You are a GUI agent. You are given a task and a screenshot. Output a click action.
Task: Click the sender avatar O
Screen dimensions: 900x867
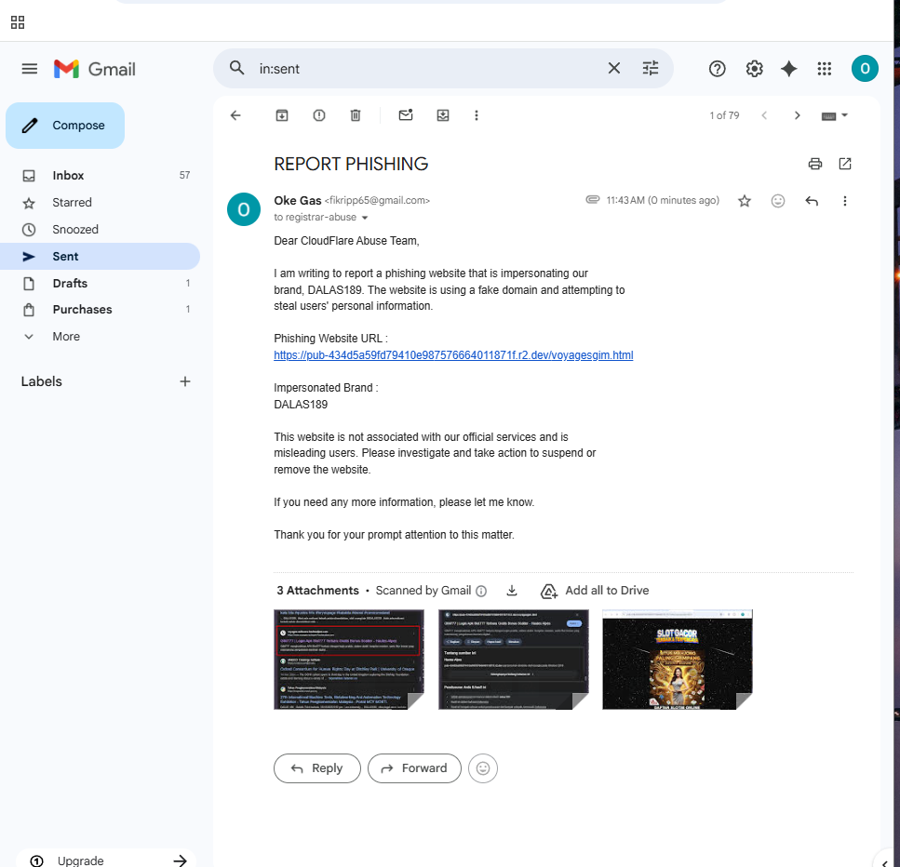(x=243, y=209)
